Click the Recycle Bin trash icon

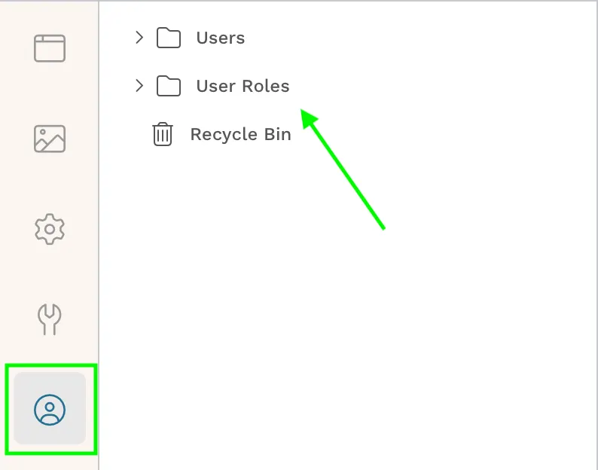tap(163, 134)
